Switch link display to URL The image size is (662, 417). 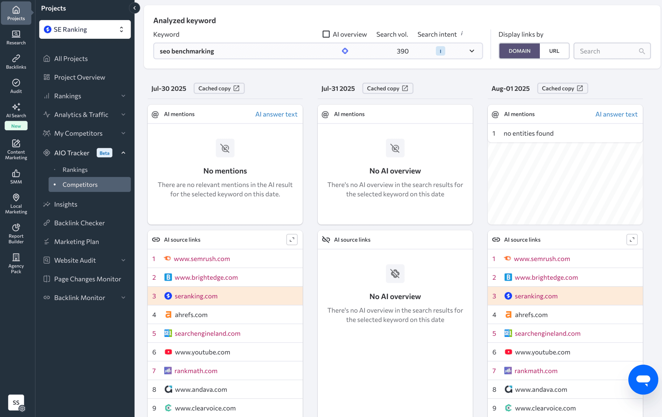click(554, 51)
